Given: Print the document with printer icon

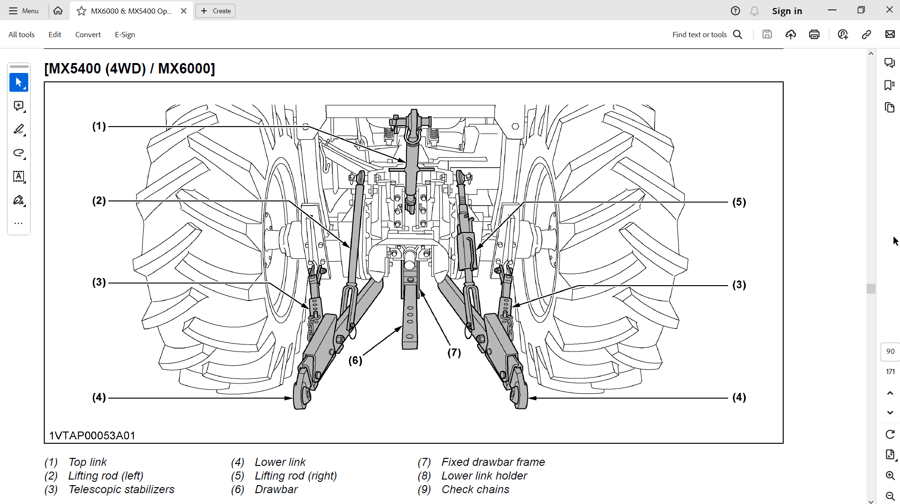Looking at the screenshot, I should tap(814, 34).
